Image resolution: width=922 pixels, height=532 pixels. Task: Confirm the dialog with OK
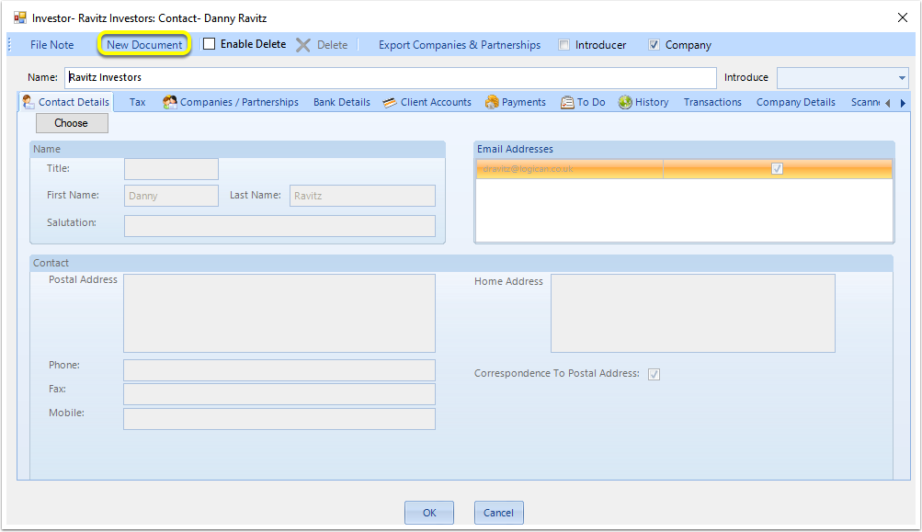click(x=429, y=513)
